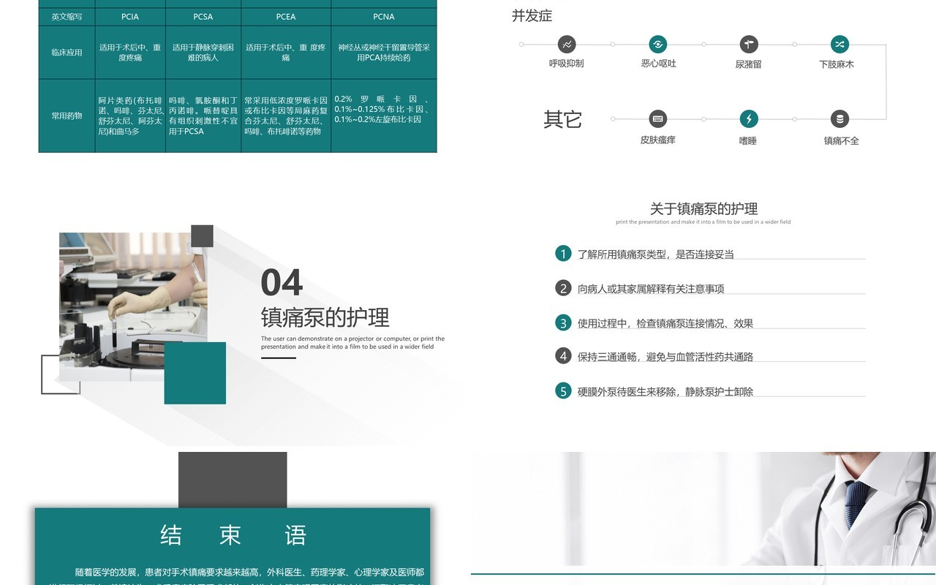Click the PCIA table header cell

130,16
